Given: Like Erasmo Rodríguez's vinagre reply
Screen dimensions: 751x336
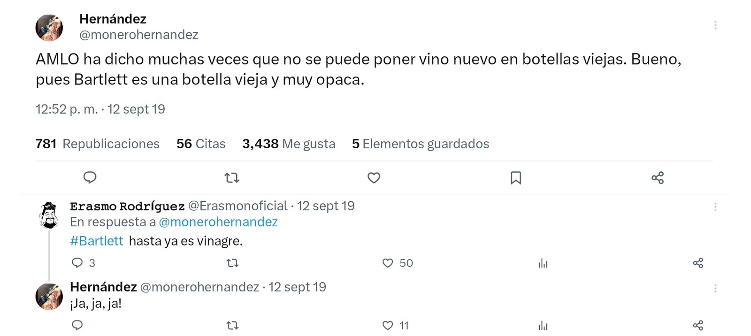Looking at the screenshot, I should pyautogui.click(x=388, y=263).
